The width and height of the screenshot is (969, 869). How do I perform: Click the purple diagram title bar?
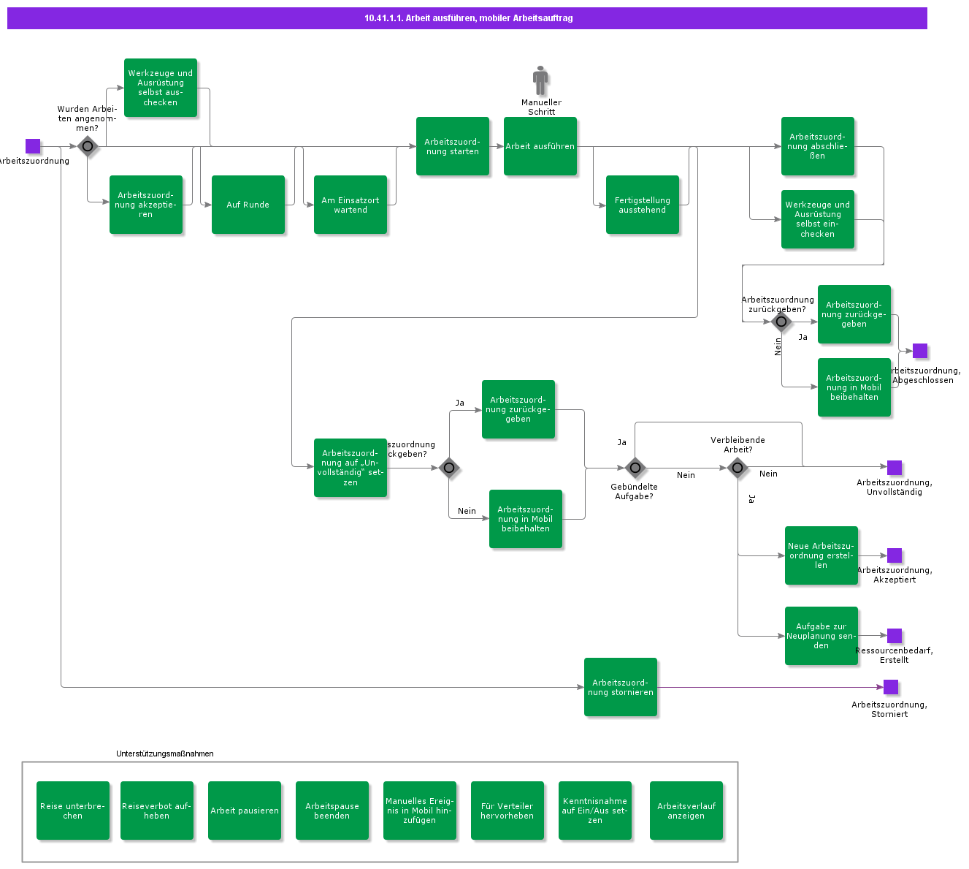(x=467, y=18)
